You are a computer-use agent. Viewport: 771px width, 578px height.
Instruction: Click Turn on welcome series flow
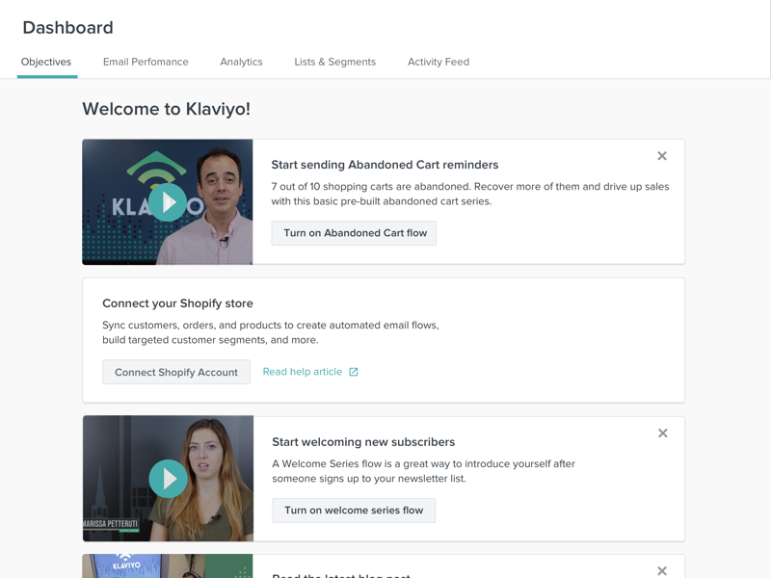tap(354, 511)
